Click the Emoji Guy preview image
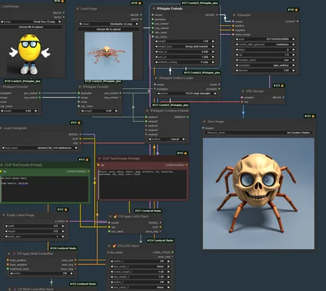This screenshot has width=326, height=291. coord(30,54)
